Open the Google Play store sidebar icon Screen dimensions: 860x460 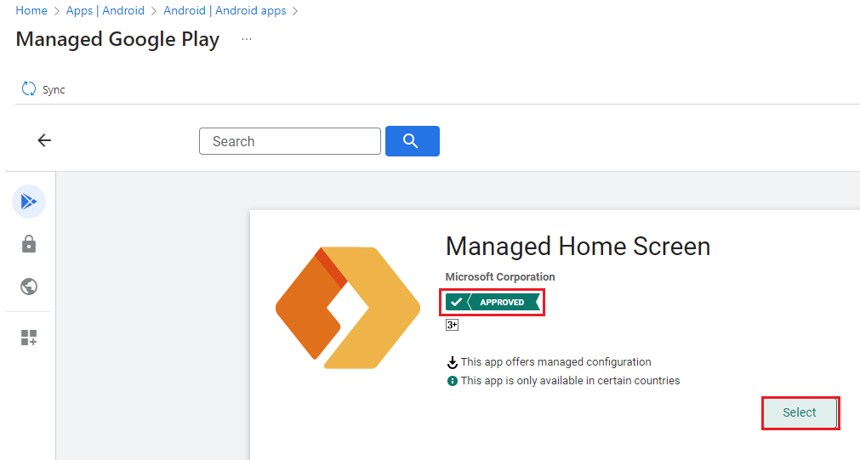29,202
